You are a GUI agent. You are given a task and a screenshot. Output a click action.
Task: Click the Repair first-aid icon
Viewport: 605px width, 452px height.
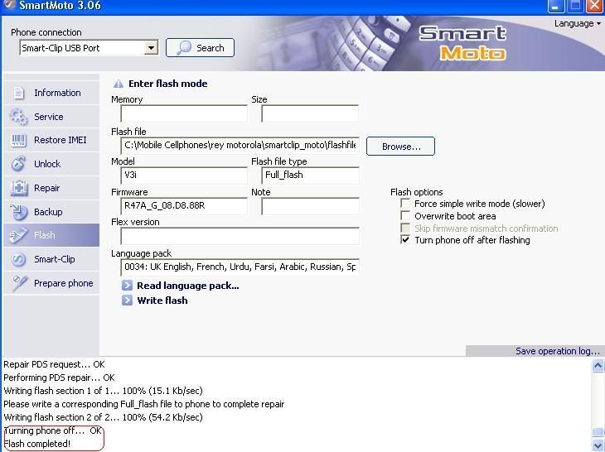click(x=18, y=188)
